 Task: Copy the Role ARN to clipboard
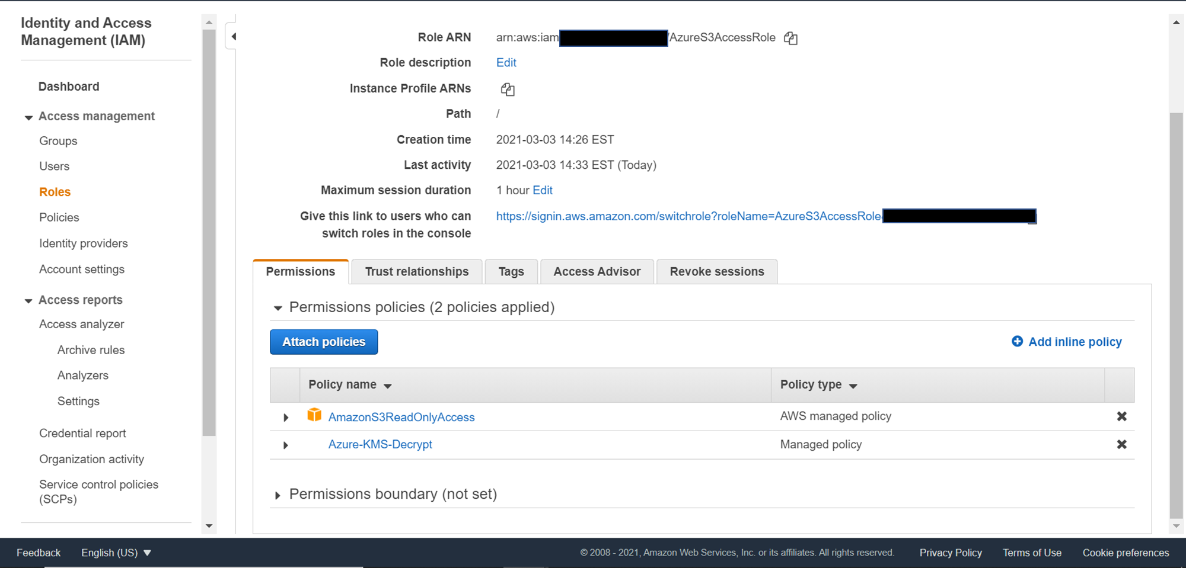(x=790, y=38)
